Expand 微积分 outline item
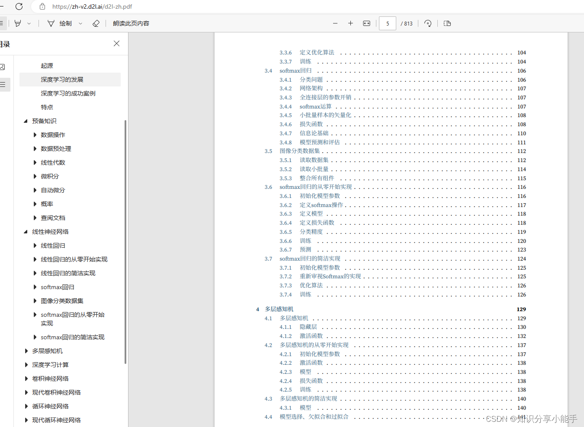Viewport: 584px width, 427px height. [35, 176]
